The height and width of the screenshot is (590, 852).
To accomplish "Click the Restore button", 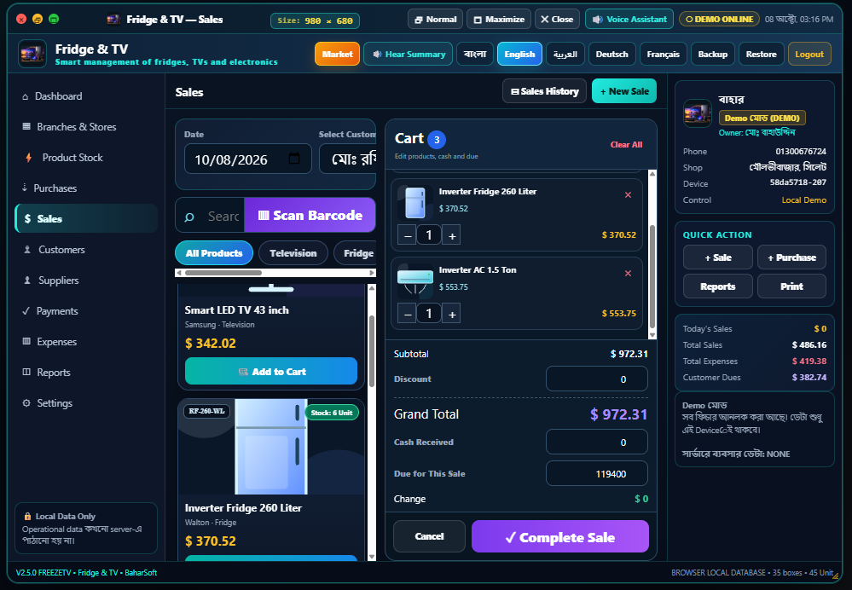I will pos(762,54).
